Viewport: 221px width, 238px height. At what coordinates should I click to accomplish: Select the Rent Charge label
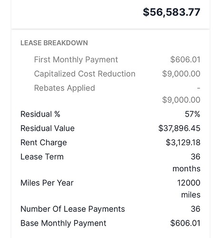pos(44,143)
